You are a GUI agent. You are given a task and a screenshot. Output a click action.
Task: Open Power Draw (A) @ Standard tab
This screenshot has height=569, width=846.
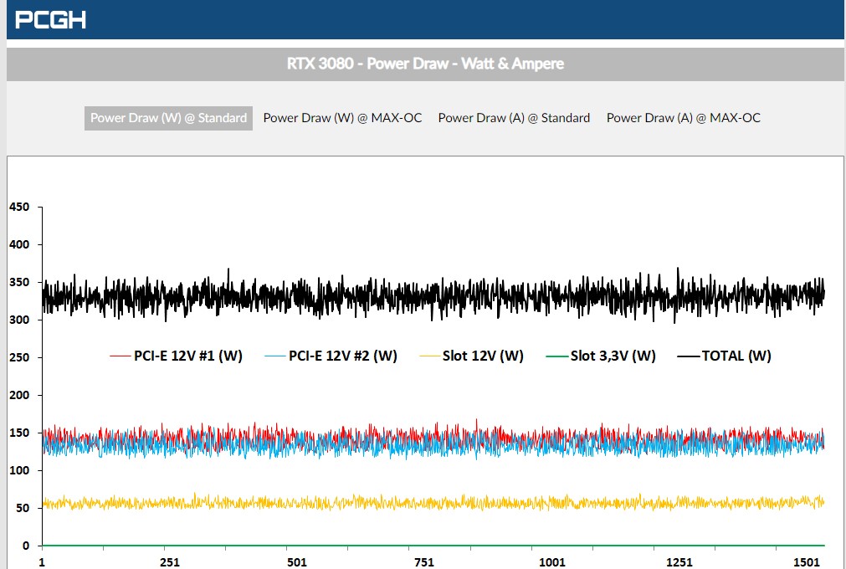(514, 118)
